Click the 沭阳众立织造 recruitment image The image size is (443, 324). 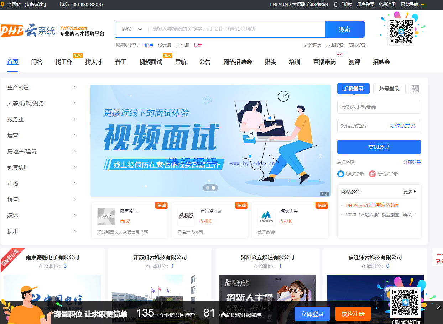coord(268,299)
